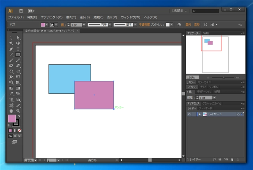Select the Lasso tool

[18, 43]
